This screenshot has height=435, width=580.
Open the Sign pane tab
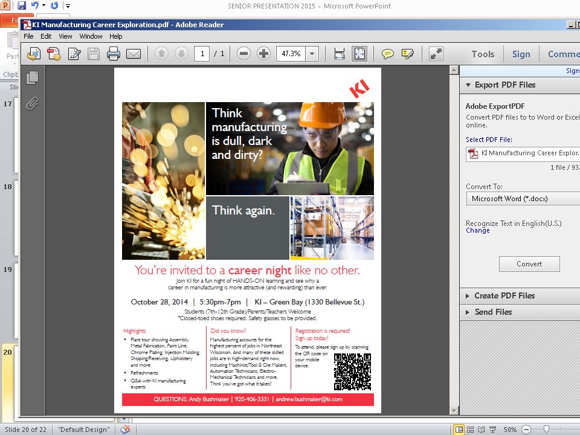(x=521, y=54)
